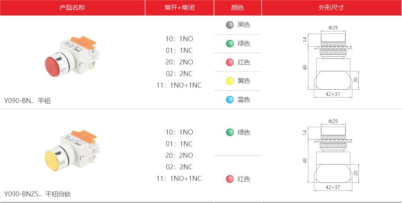Screen dimensions: 402x203
Task: Click the 常开+常闭 column header
Action: (180, 8)
